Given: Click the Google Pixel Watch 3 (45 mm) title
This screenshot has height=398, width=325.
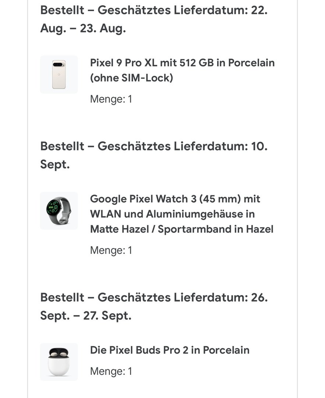Looking at the screenshot, I should 175,199.
